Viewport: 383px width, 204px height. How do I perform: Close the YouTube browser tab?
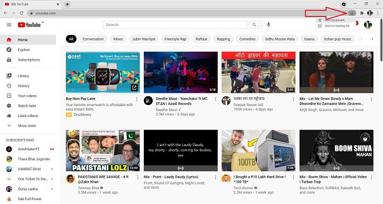[x=58, y=4]
